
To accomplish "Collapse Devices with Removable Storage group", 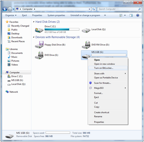I will point(34,37).
